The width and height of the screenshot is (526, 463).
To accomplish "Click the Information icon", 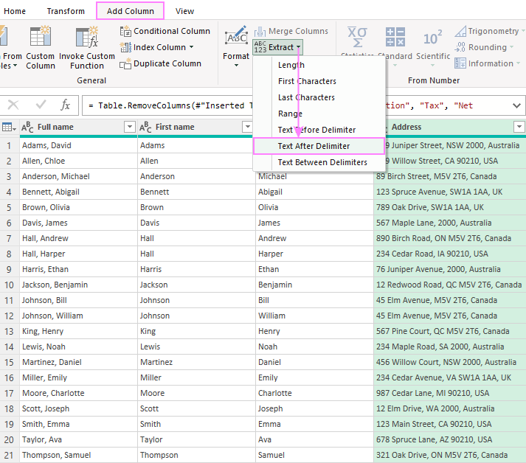I will (460, 63).
